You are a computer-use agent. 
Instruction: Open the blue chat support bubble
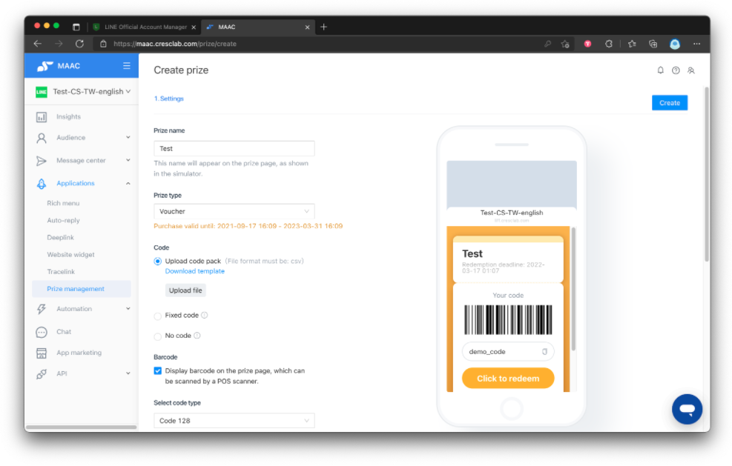687,409
